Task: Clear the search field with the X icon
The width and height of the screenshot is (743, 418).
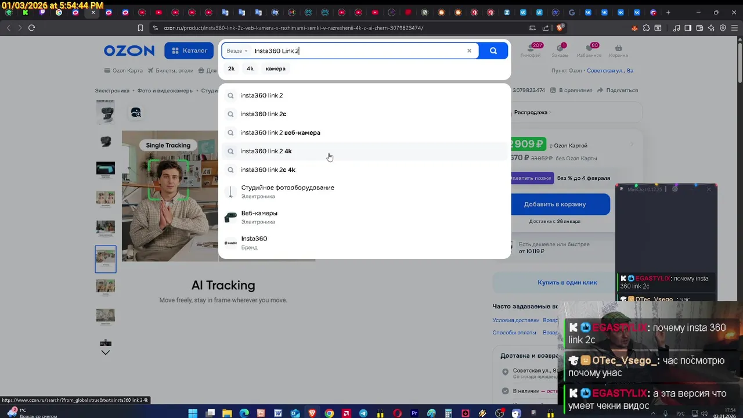Action: point(469,51)
